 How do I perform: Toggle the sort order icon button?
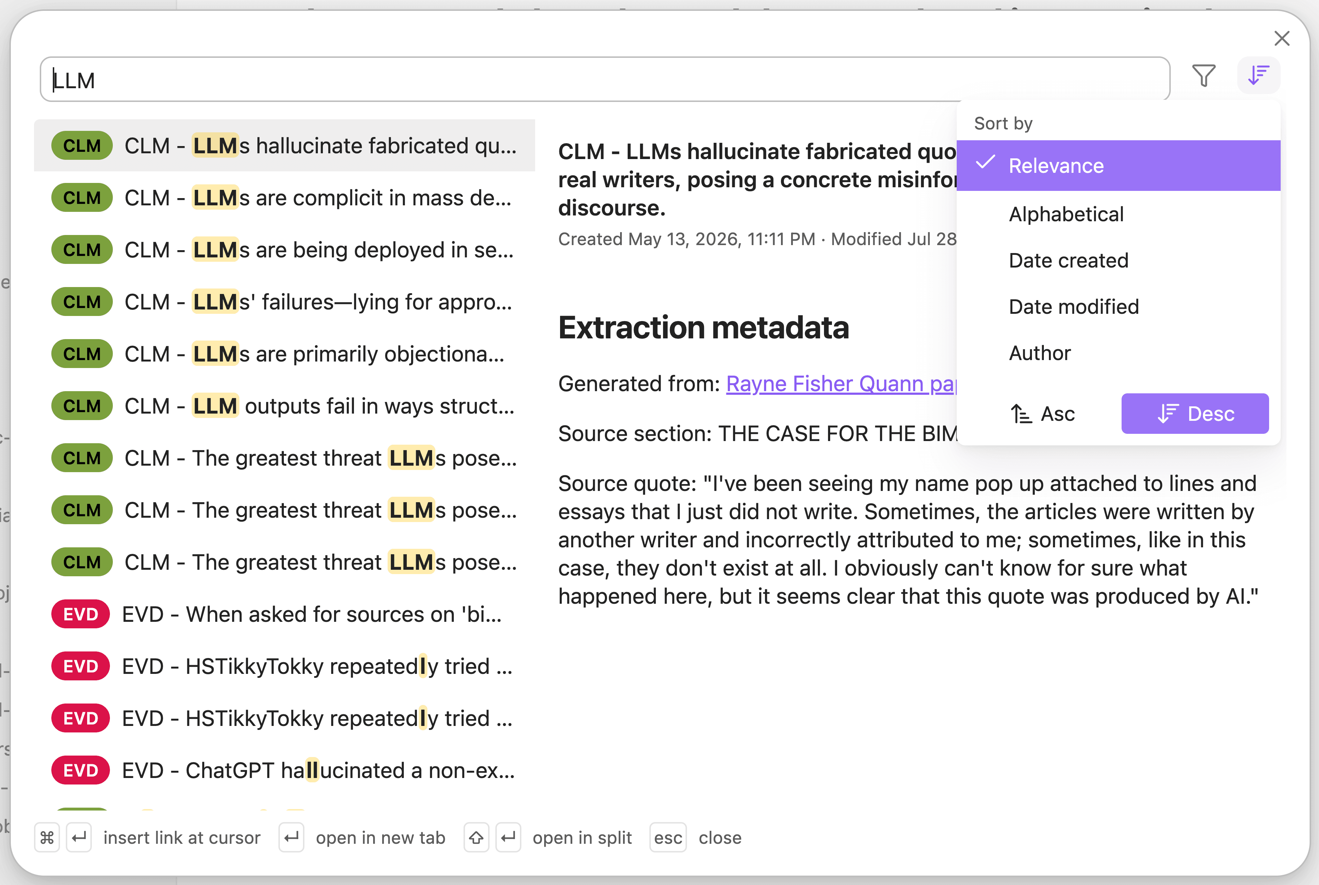coord(1259,76)
